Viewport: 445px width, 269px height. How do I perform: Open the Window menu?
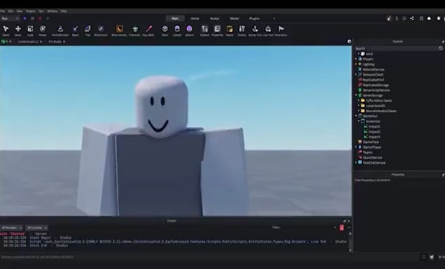click(x=52, y=11)
